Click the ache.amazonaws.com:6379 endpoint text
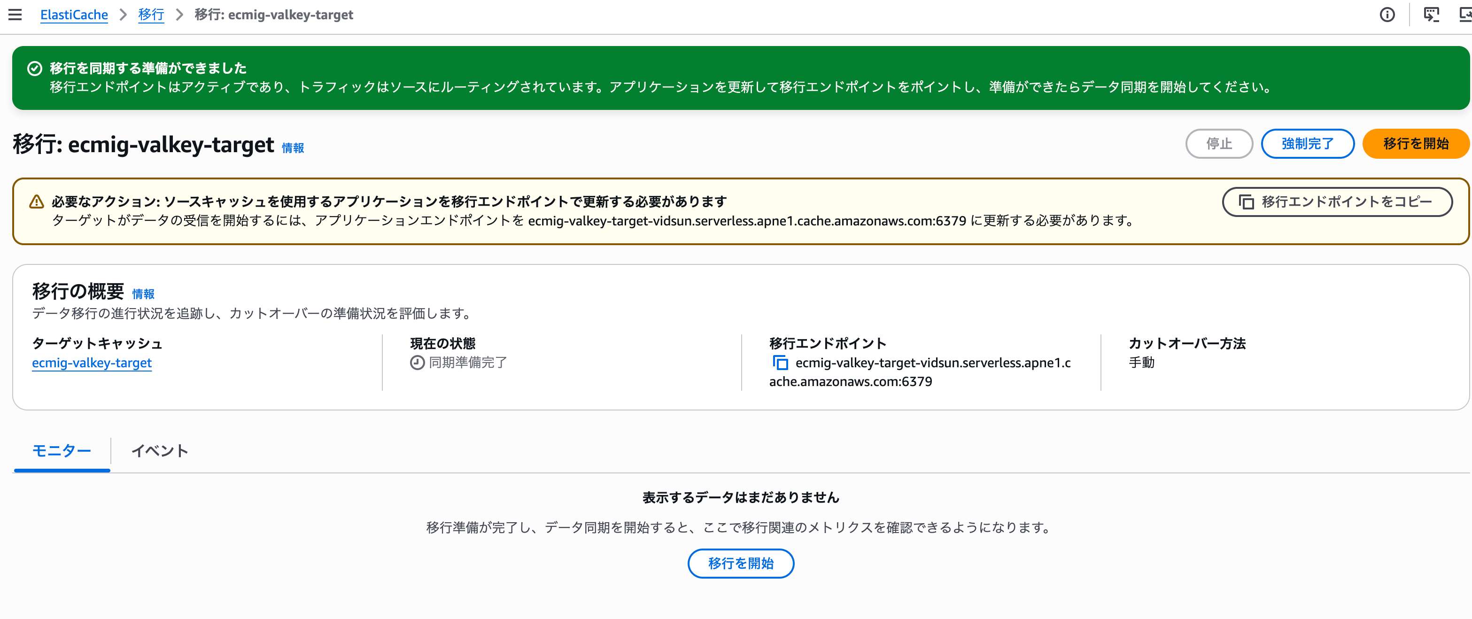This screenshot has height=619, width=1472. coord(850,381)
